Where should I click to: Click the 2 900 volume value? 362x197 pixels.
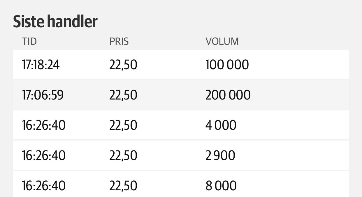point(220,155)
